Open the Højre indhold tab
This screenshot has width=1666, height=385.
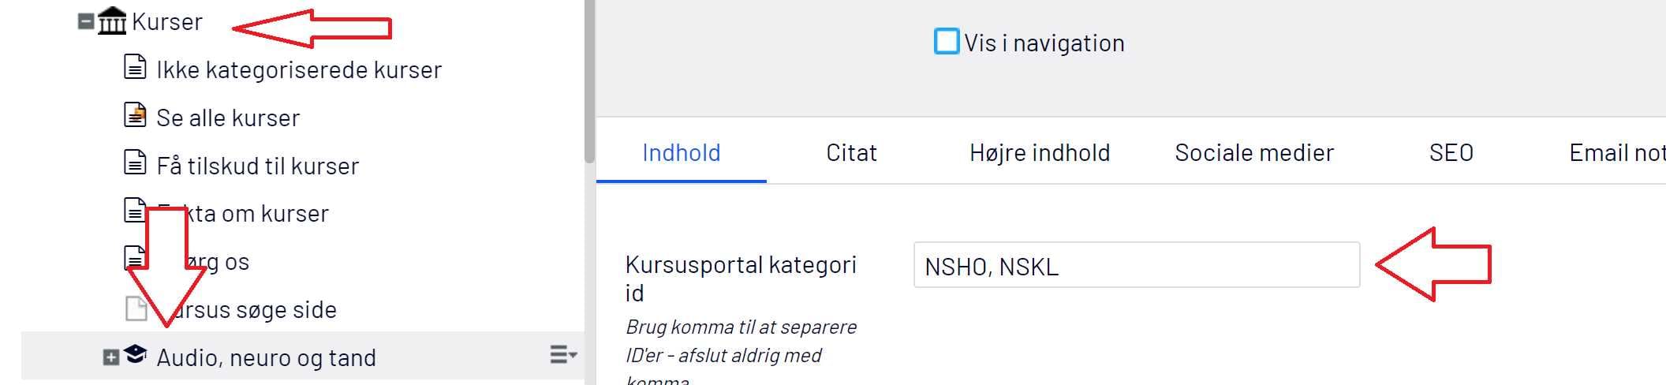[x=1040, y=152]
